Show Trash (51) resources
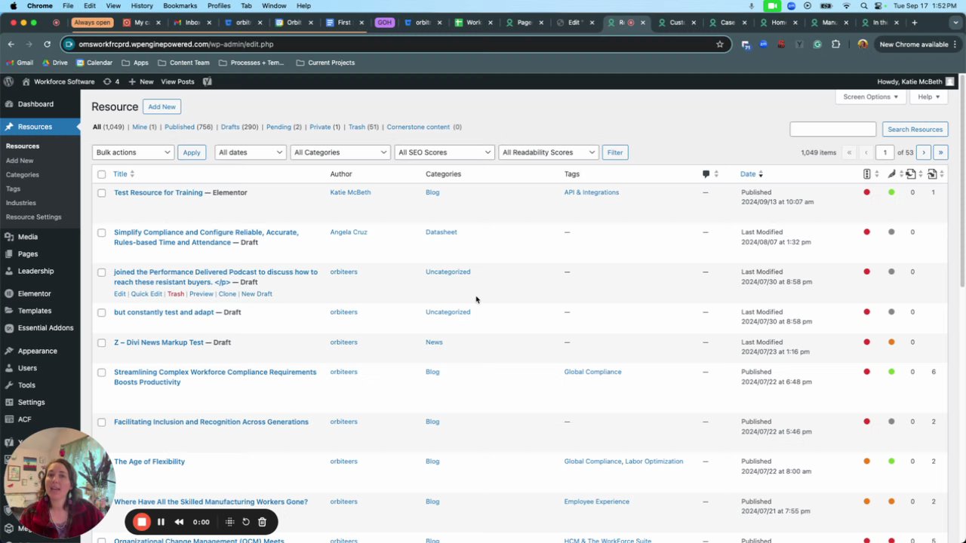 click(364, 127)
